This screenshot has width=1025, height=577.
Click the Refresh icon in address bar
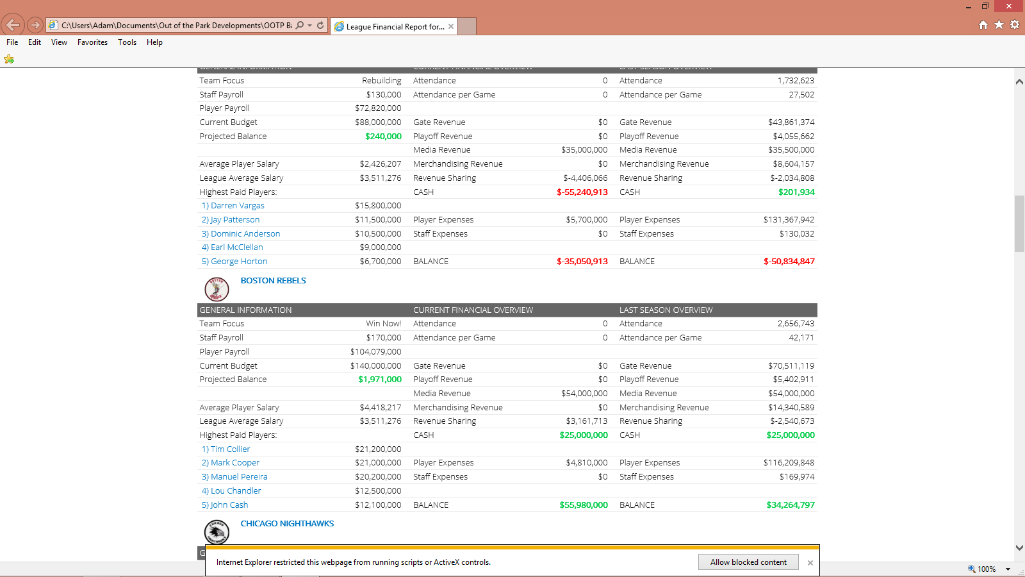click(x=320, y=26)
